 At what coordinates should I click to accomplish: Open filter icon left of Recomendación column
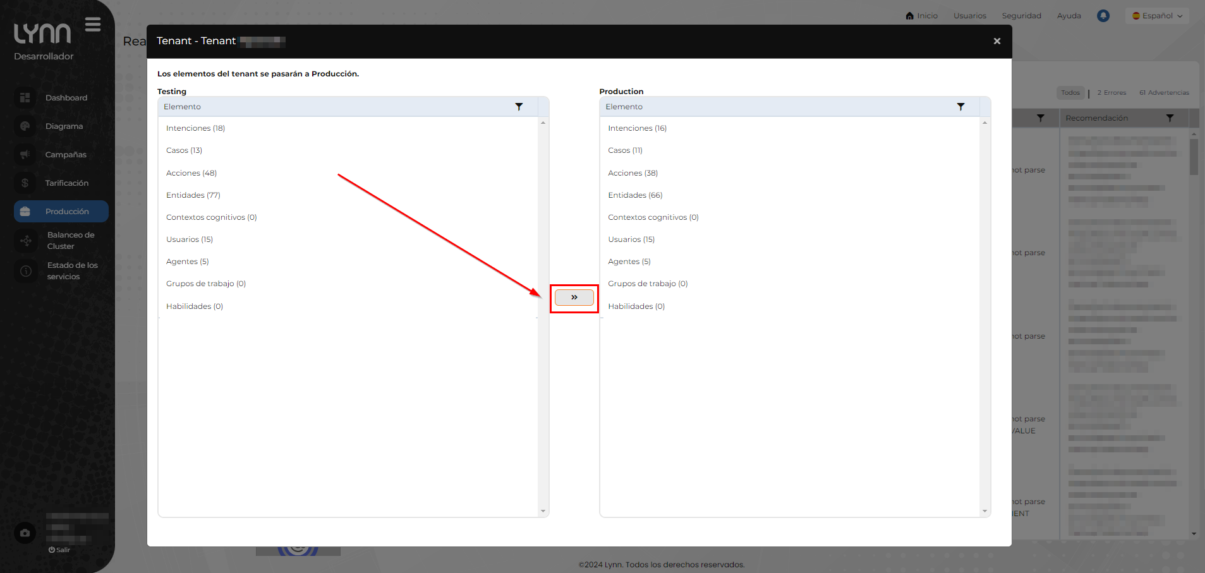point(1040,118)
